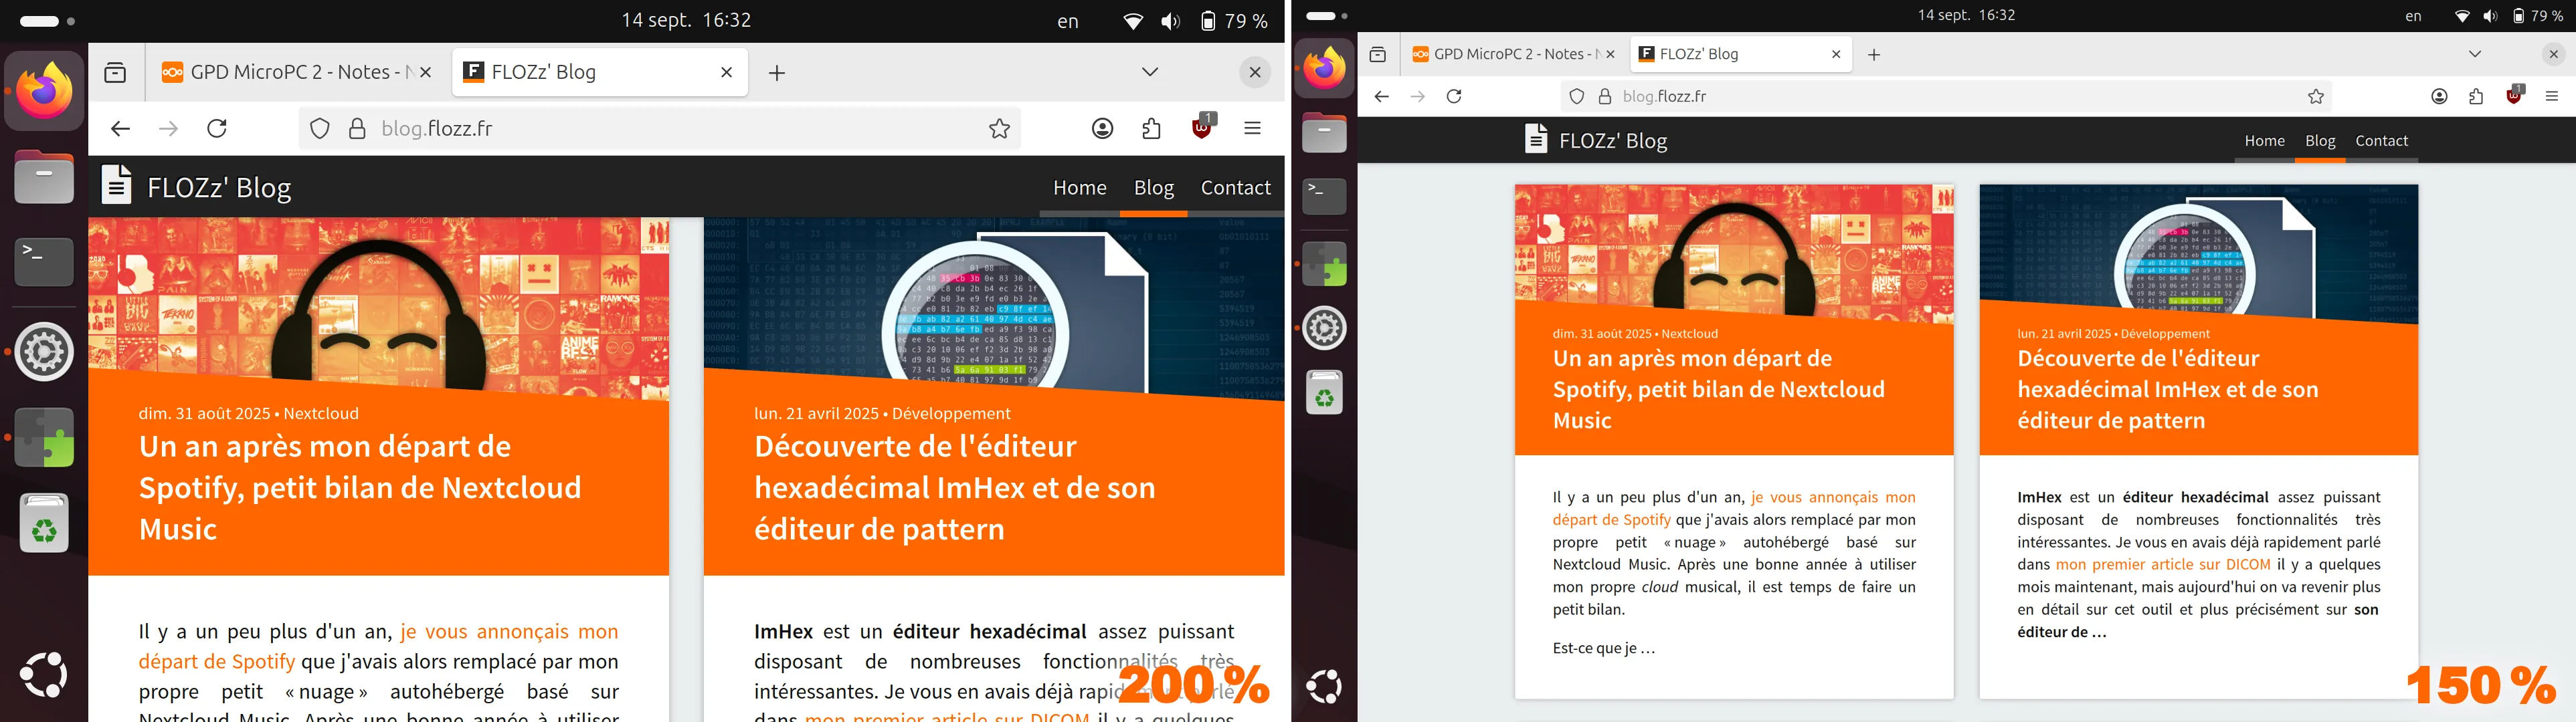Open the 'en' keyboard layout menu in left top bar

1068,21
